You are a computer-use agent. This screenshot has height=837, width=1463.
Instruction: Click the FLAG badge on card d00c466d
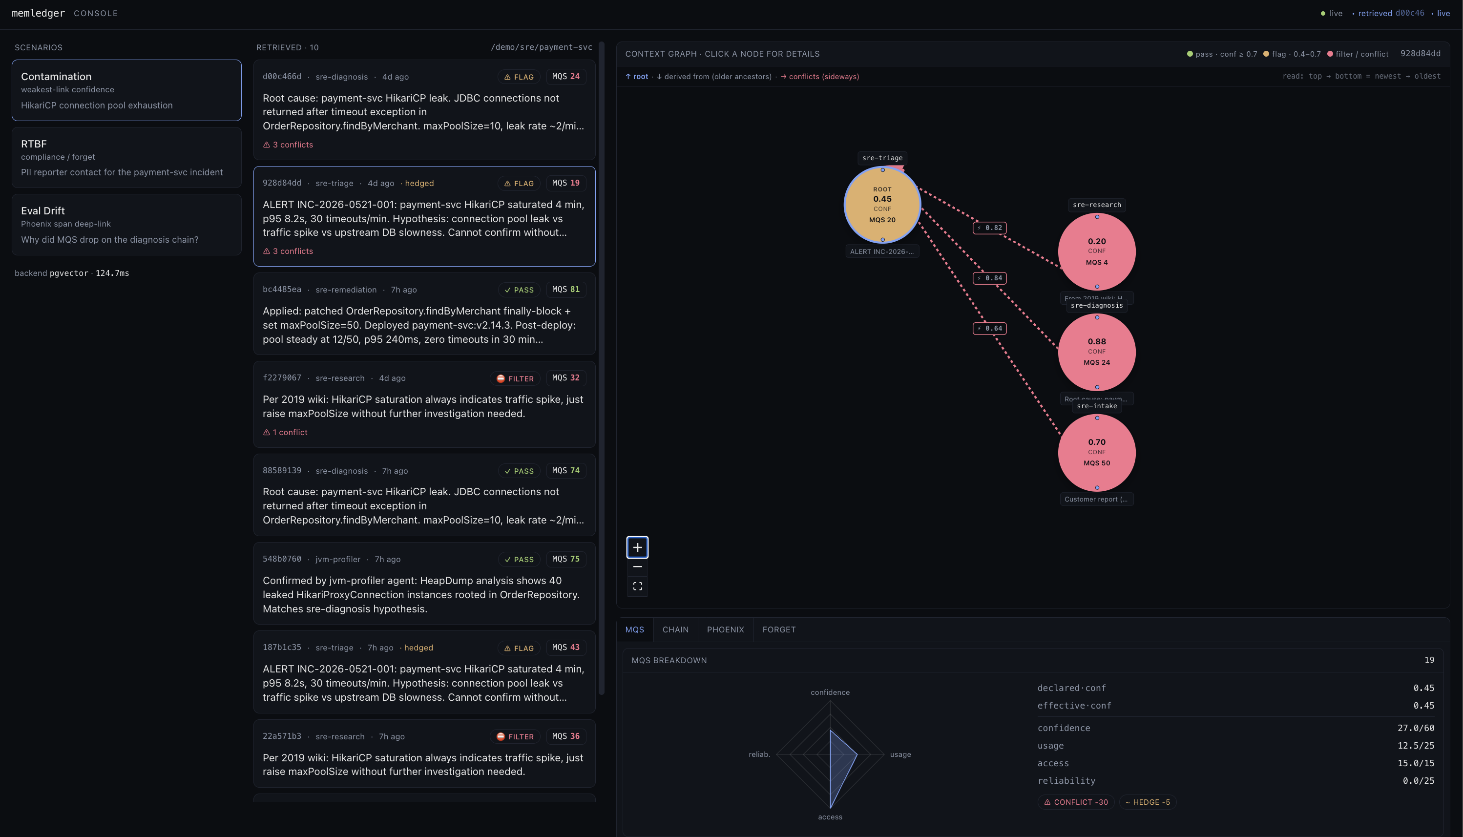pos(519,77)
